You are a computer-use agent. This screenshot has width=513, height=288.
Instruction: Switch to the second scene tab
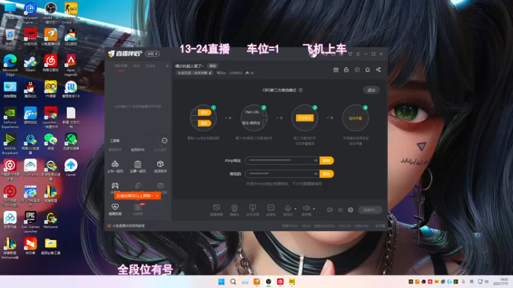pyautogui.click(x=137, y=66)
